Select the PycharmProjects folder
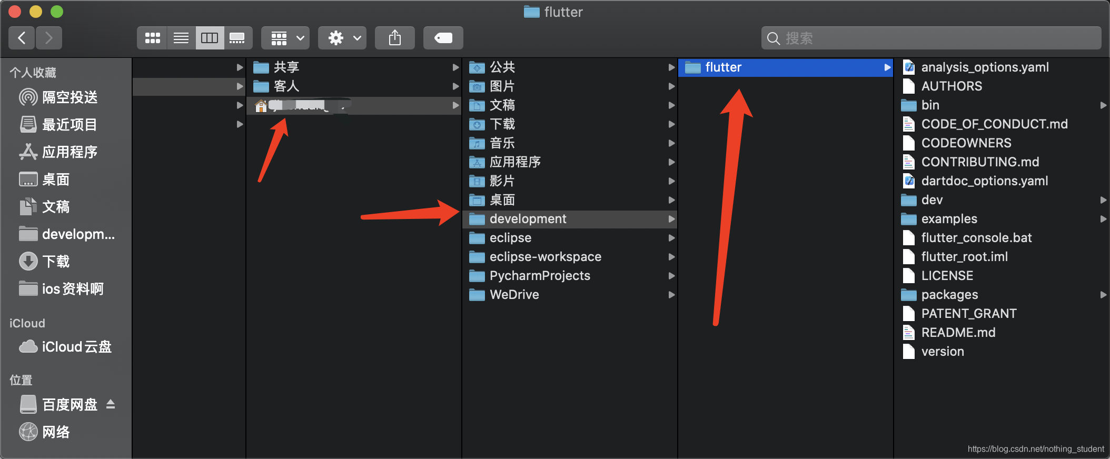 570,276
